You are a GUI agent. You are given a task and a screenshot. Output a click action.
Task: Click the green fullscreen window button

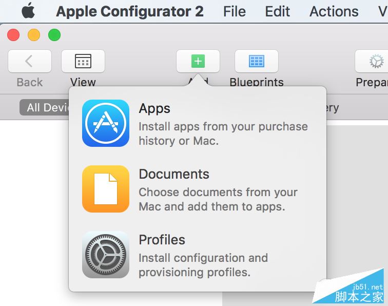coord(54,35)
